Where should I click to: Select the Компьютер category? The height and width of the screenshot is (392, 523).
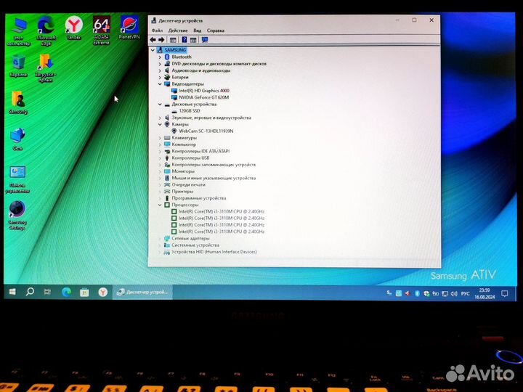point(184,144)
